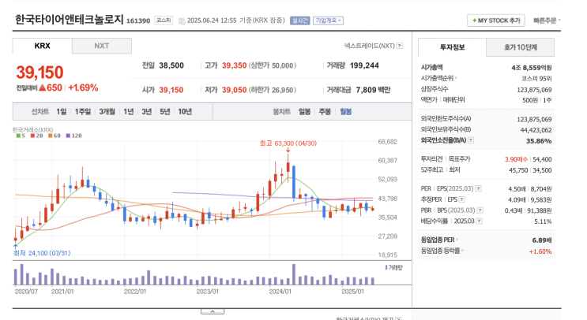Image resolution: width=587 pixels, height=320 pixels.
Task: Click the 넥스트레이드(NXT) link
Action: coord(370,46)
